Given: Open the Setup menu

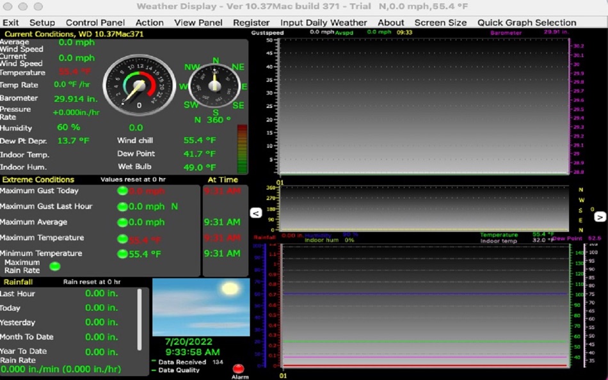Looking at the screenshot, I should pyautogui.click(x=42, y=22).
